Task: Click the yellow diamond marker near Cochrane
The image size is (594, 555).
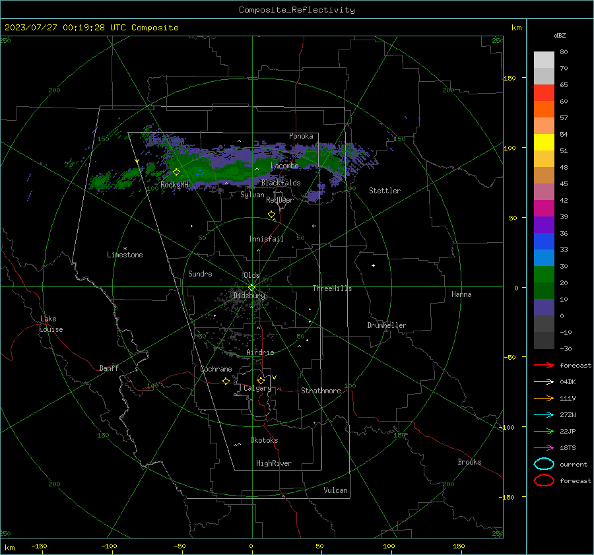Action: tap(226, 381)
